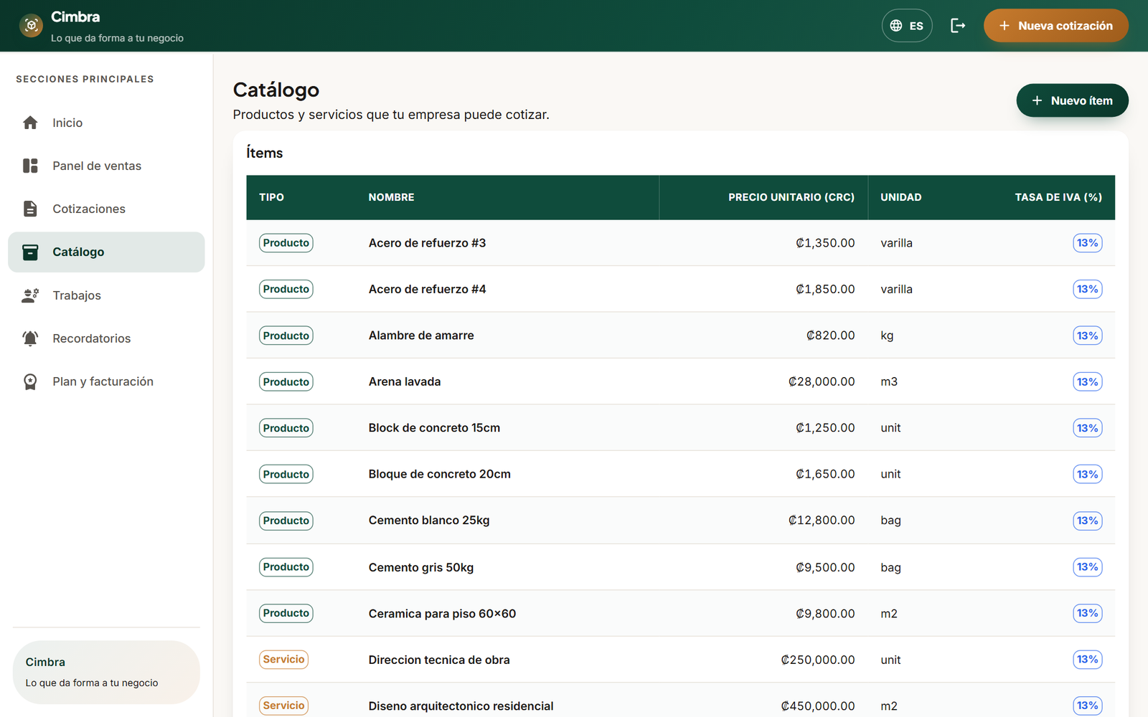1148x717 pixels.
Task: Click TASA DE IVA (%) column header
Action: pyautogui.click(x=1058, y=197)
